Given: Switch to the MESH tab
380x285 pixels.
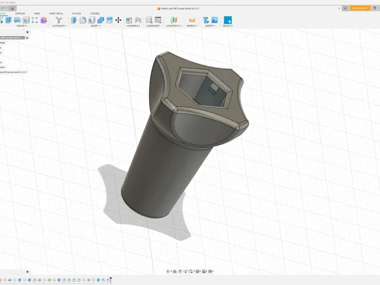Looking at the screenshot, I should pos(37,13).
